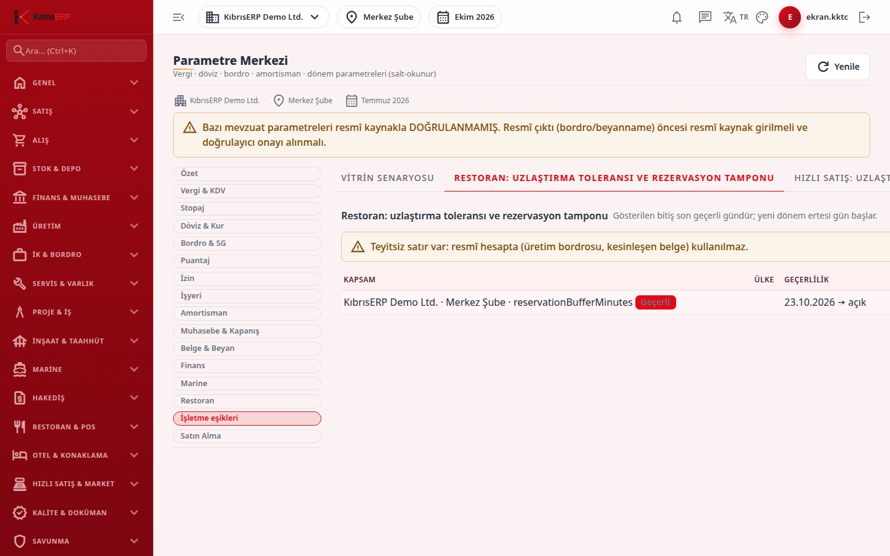Open the KıbrısERP Demo Ltd. company dropdown
Image resolution: width=890 pixels, height=556 pixels.
263,17
